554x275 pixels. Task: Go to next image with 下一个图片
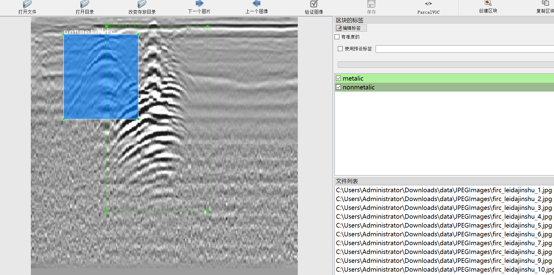pos(199,7)
